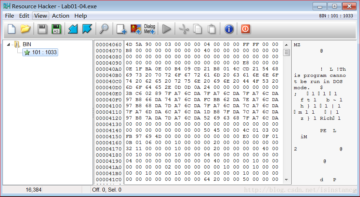Click hex byte 4D at row 00004060

pos(129,44)
